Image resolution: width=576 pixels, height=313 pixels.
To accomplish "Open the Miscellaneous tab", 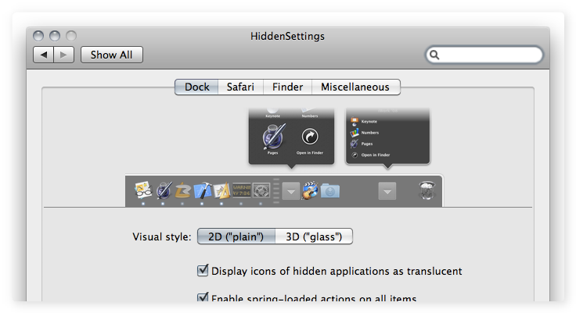I will click(x=355, y=87).
